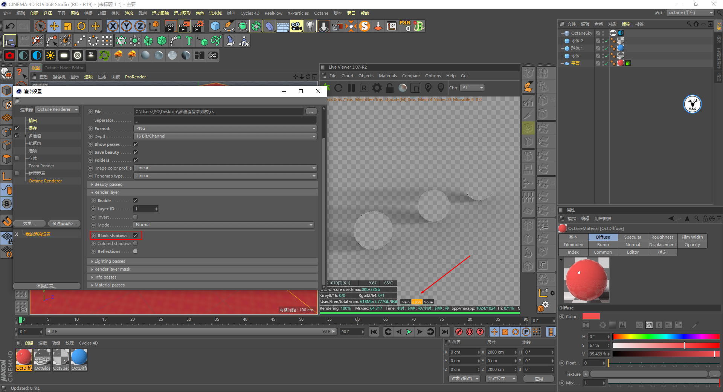This screenshot has width=723, height=392.
Task: Click the OctaneSky object in Object Manager
Action: pyautogui.click(x=581, y=33)
